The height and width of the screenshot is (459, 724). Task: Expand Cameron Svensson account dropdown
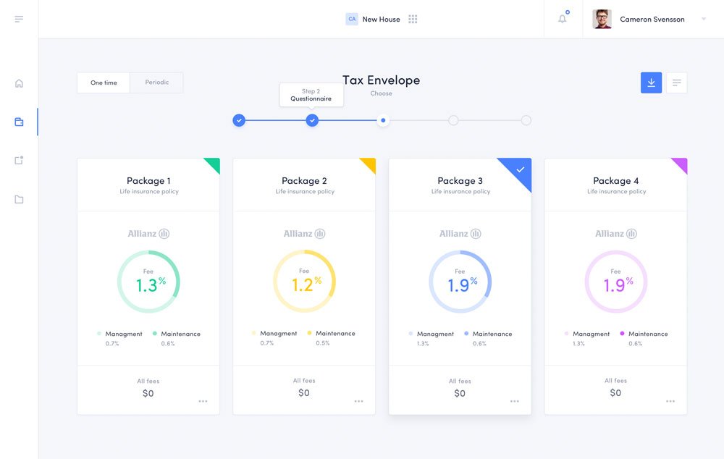tap(703, 20)
